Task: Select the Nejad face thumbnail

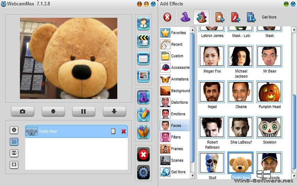Action: 212,92
